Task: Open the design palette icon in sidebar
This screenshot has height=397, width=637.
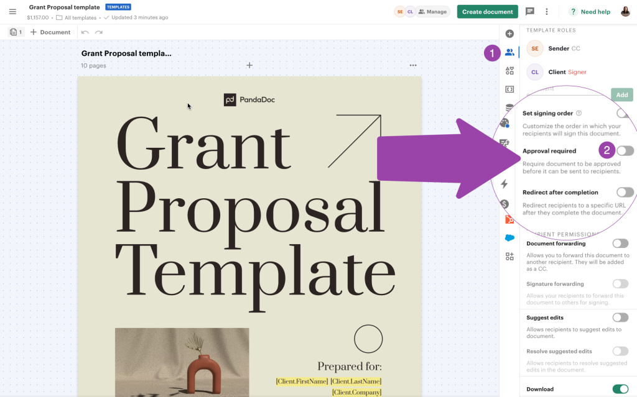Action: [x=504, y=123]
